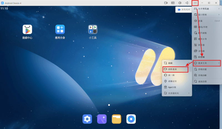Click the home screen page indicator dot
This screenshot has height=129, width=222.
[x=109, y=105]
